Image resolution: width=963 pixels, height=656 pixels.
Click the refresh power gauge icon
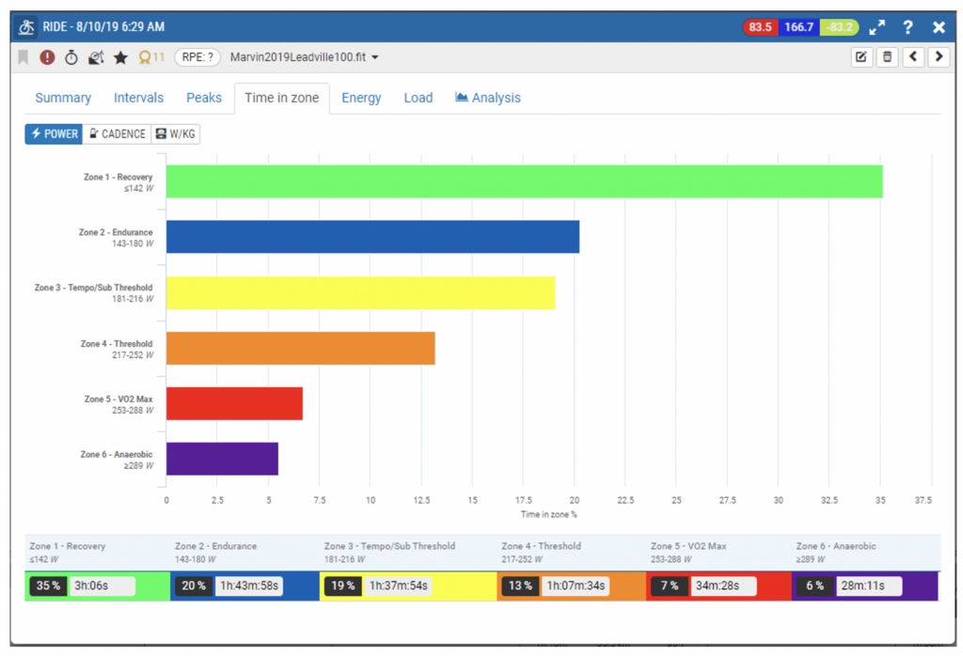[96, 57]
